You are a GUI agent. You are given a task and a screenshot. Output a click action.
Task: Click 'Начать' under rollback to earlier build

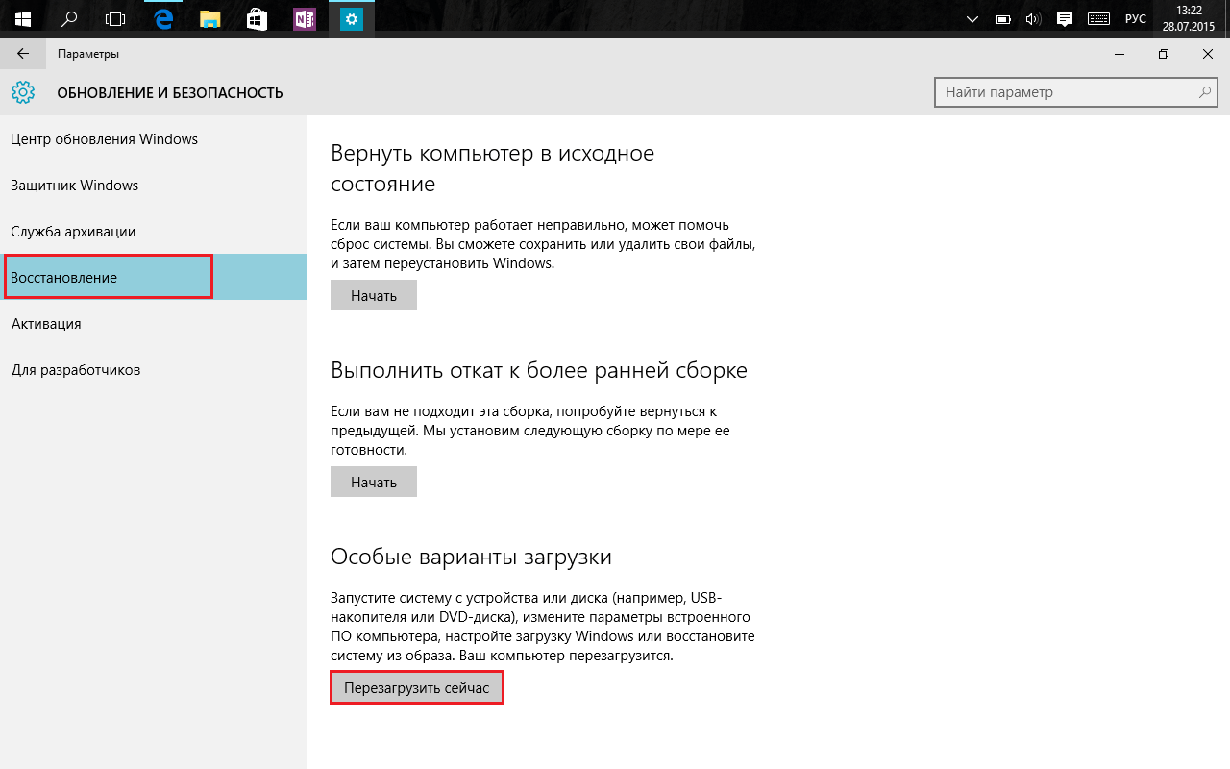click(x=374, y=483)
